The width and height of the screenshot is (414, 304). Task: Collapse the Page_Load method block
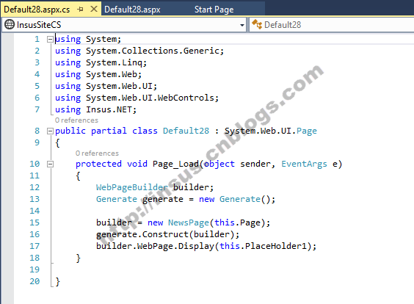point(50,164)
